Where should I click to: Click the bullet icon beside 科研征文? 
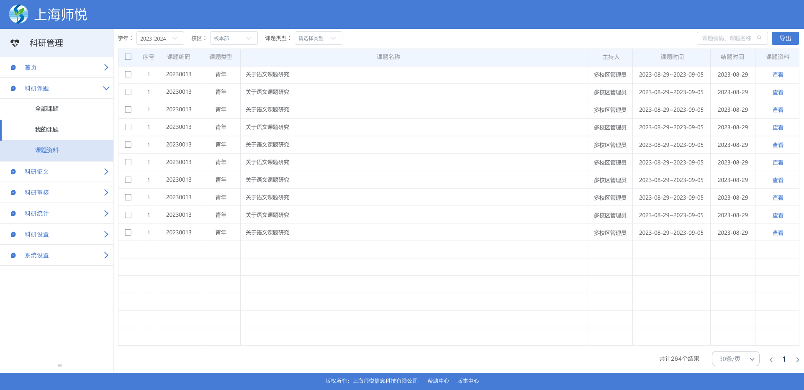click(x=13, y=172)
